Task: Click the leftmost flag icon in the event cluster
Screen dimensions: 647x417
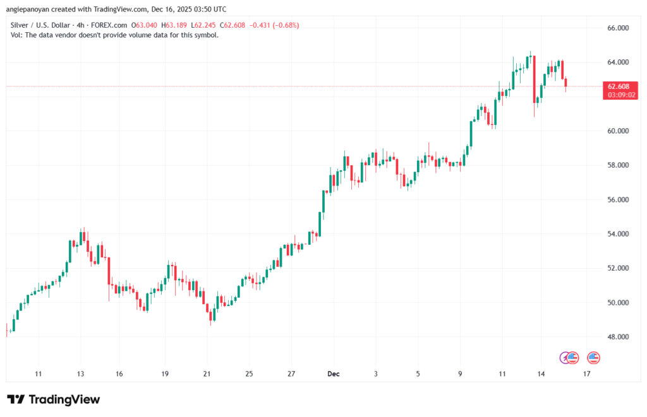Action: click(x=564, y=358)
